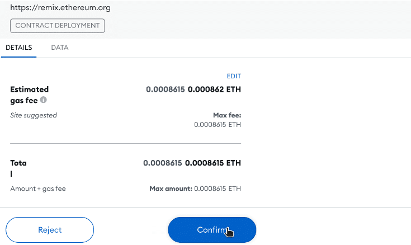Click the Max fee label
The height and width of the screenshot is (245, 411).
(227, 115)
